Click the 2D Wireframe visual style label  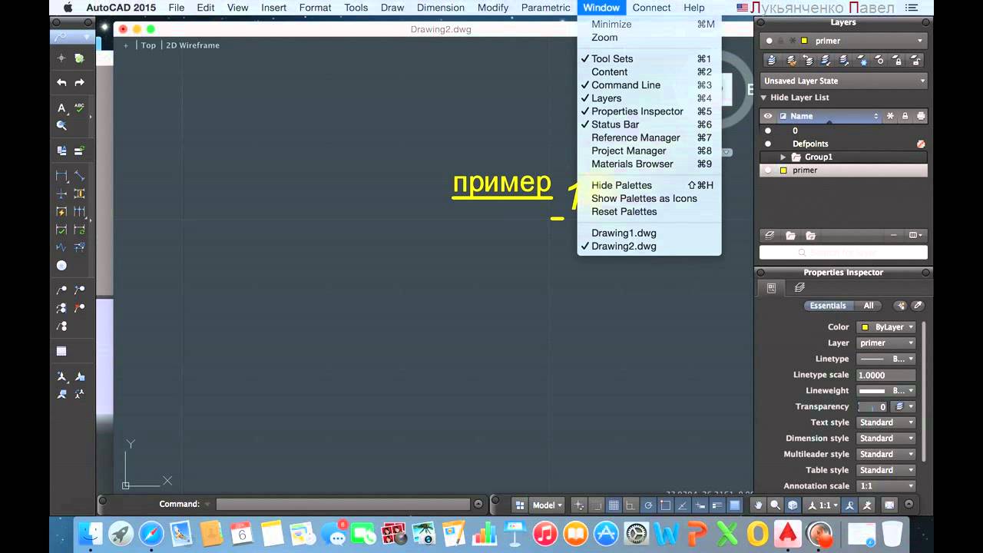click(193, 45)
